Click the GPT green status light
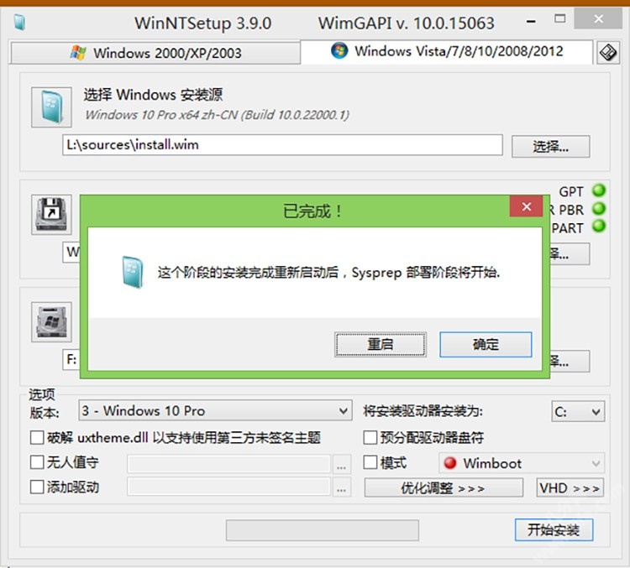This screenshot has height=568, width=630. point(599,190)
